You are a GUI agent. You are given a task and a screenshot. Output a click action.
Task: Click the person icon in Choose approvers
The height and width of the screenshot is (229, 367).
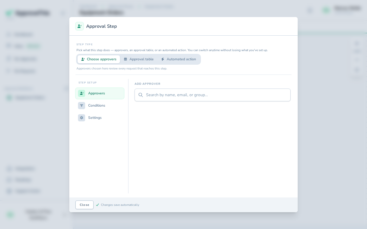click(83, 59)
